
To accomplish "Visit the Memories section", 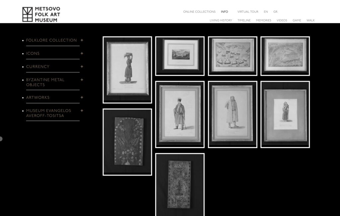I will coord(263,20).
